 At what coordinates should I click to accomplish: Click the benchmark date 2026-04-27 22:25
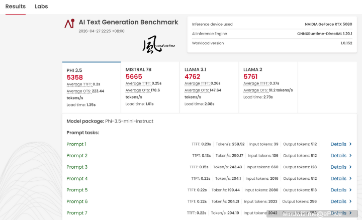pyautogui.click(x=102, y=31)
